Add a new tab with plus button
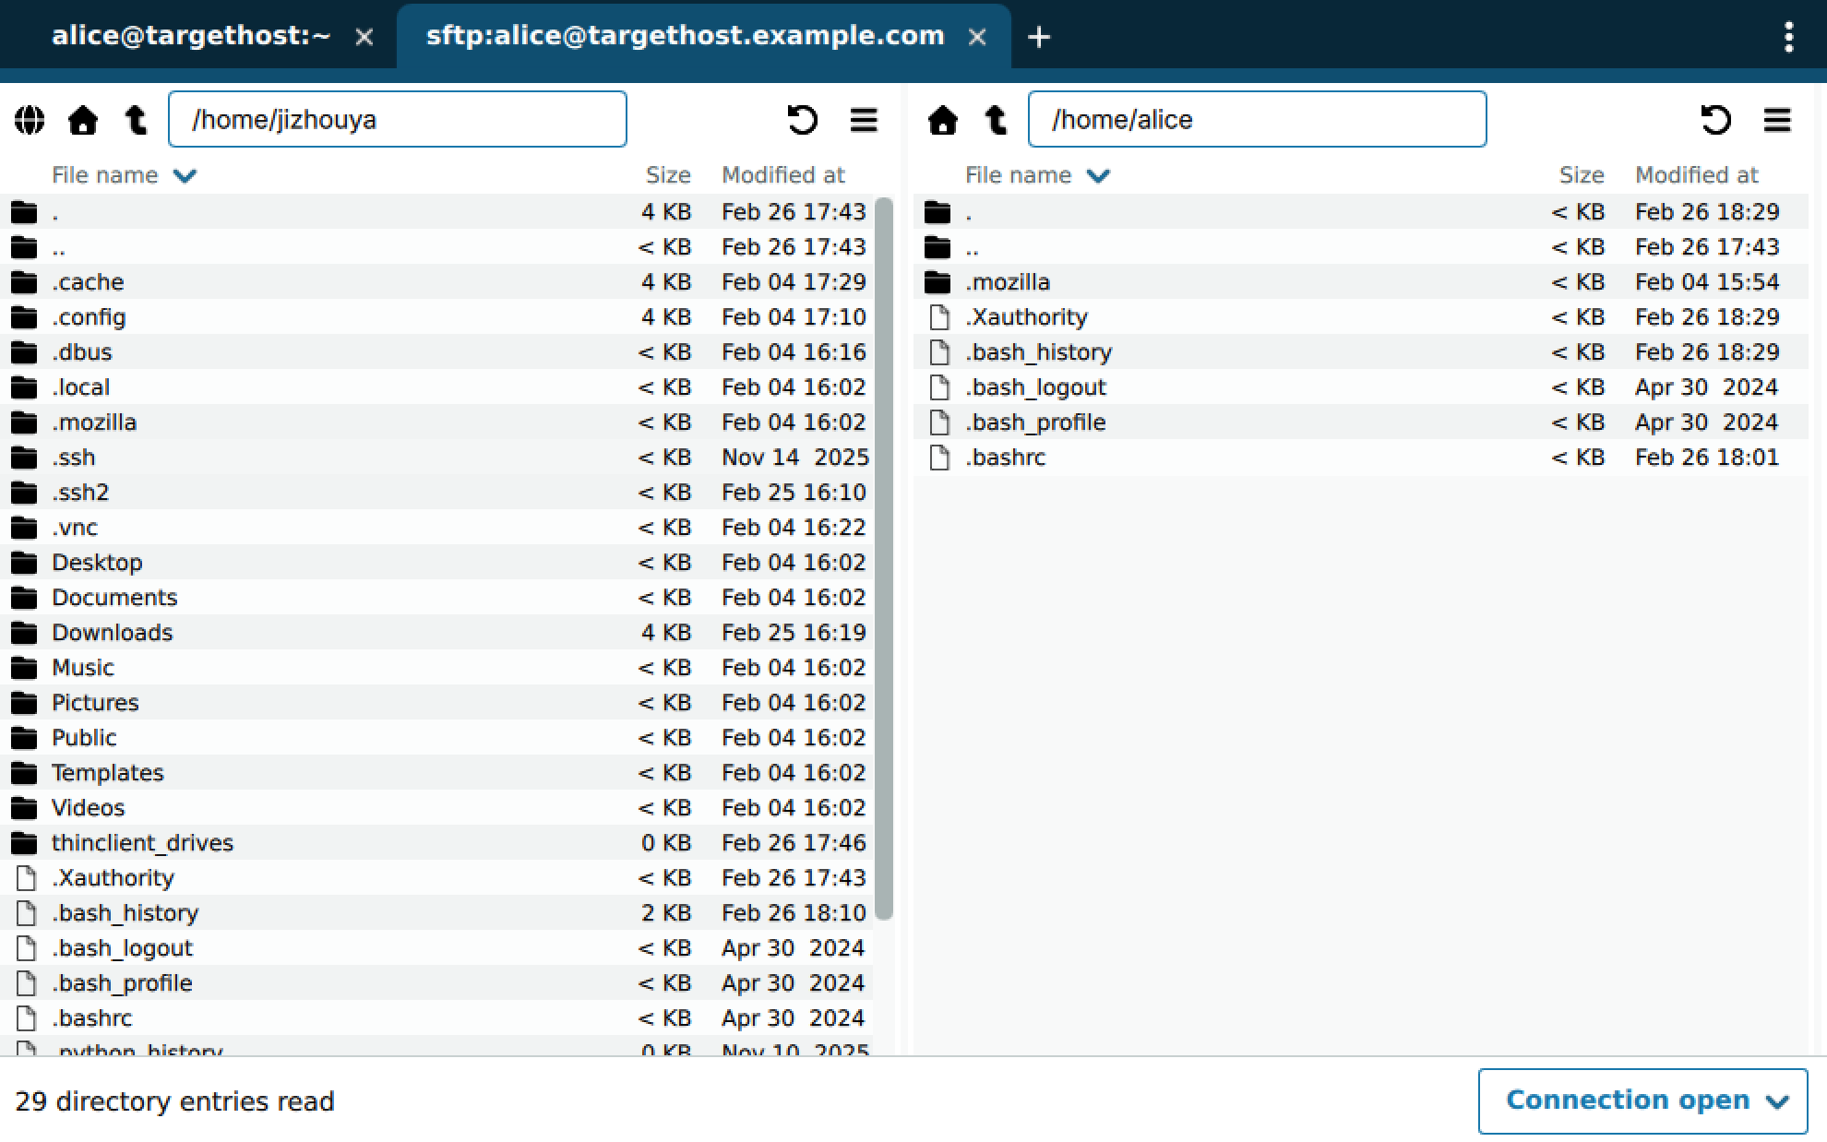1827x1142 pixels. pos(1039,37)
